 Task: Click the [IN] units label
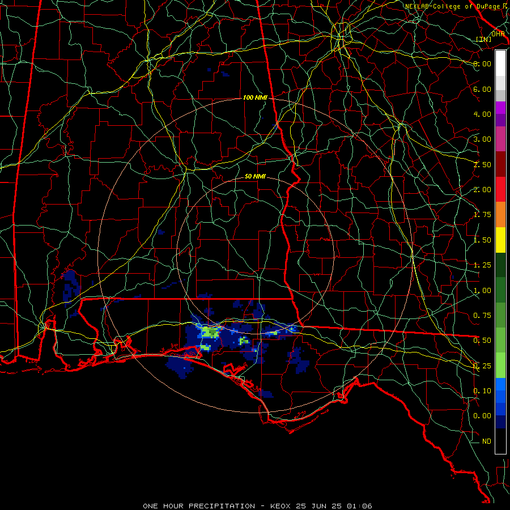(484, 39)
